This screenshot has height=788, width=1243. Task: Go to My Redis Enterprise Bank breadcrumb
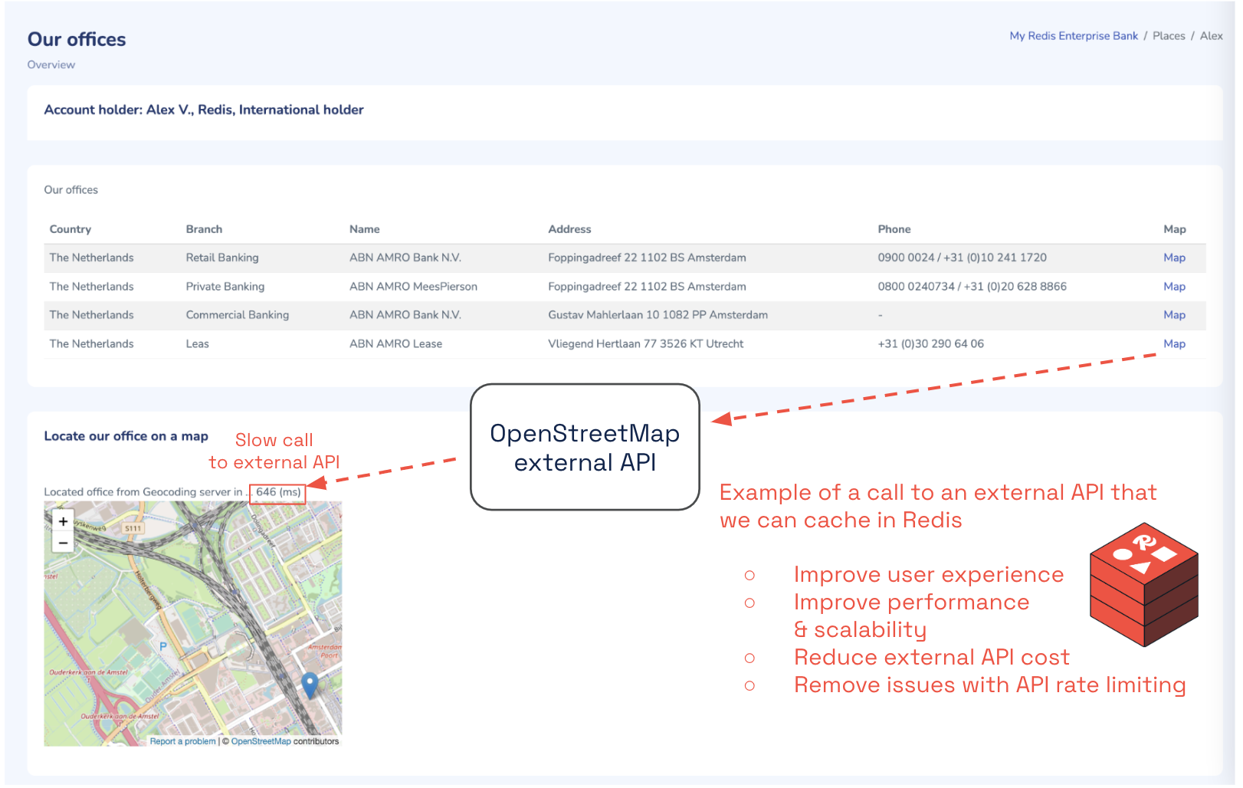[x=1074, y=36]
